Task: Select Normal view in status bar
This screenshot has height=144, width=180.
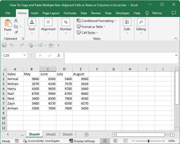Action: [105, 141]
